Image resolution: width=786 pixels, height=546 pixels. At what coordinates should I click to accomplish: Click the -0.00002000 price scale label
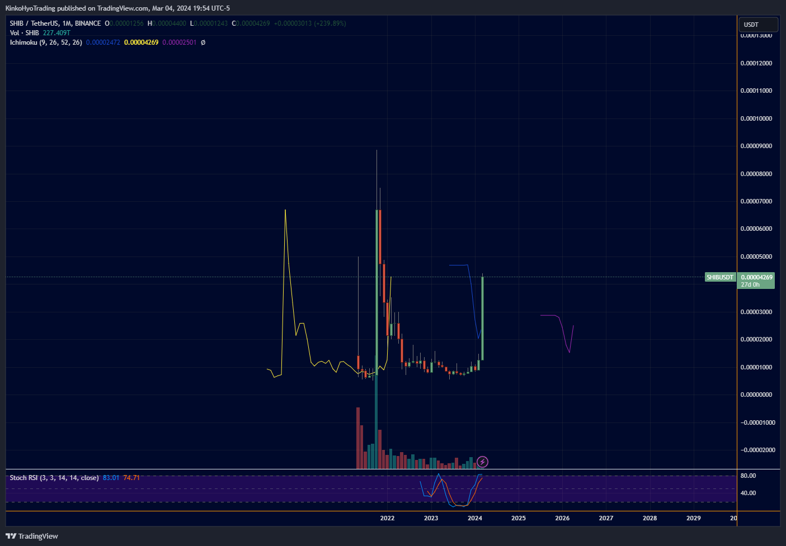pos(757,450)
